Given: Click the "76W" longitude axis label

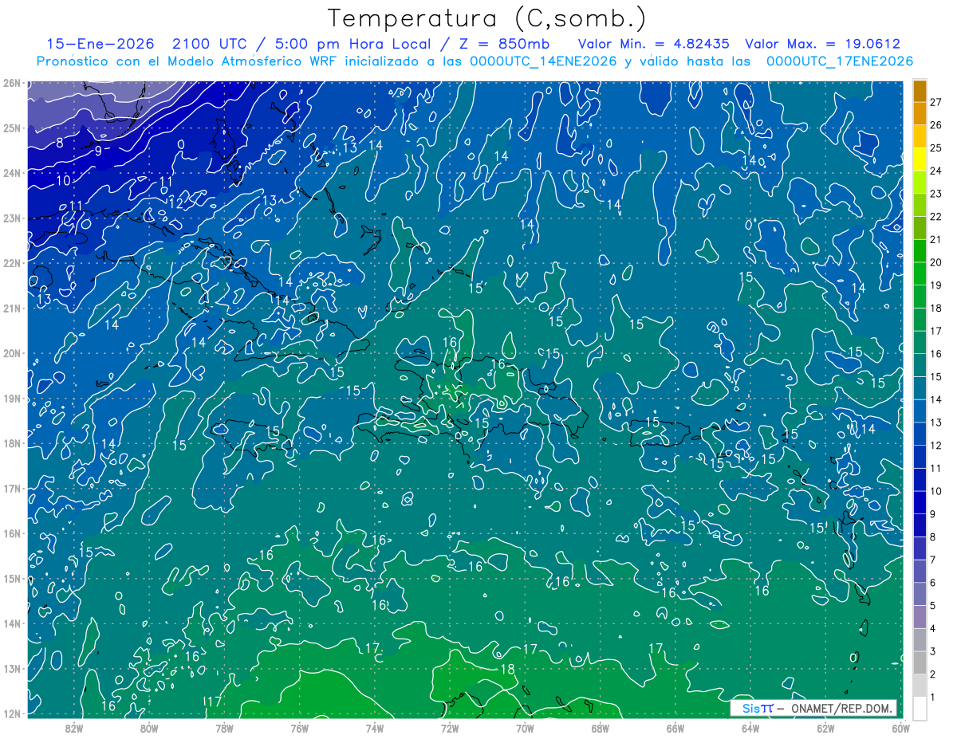Looking at the screenshot, I should click(299, 727).
